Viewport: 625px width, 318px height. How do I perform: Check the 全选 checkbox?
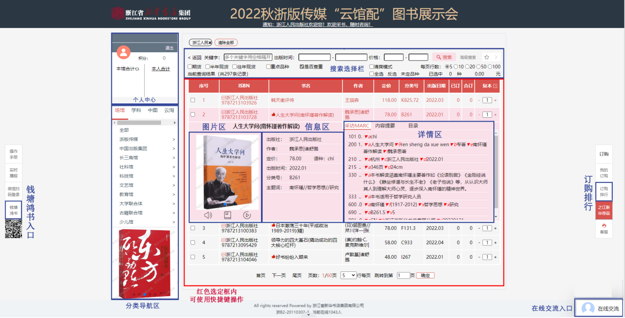click(371, 74)
